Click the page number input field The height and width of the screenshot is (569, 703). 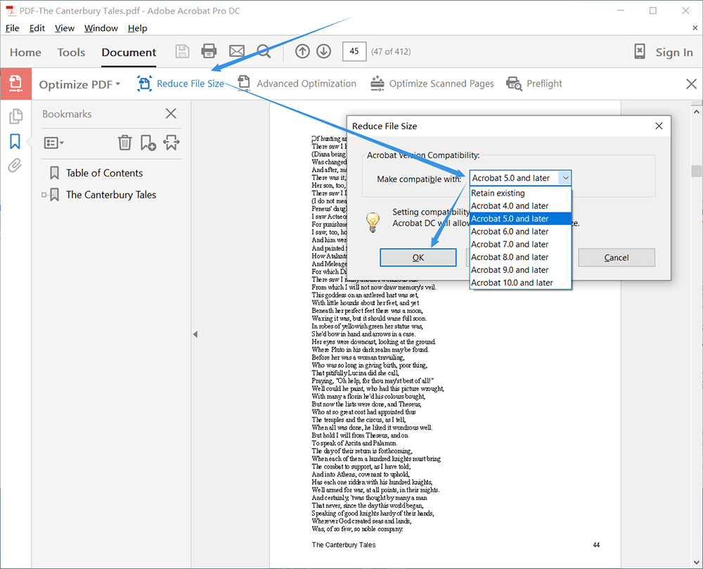pyautogui.click(x=354, y=51)
